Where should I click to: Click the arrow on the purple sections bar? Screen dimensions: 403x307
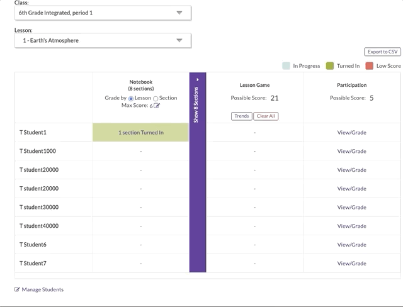(x=198, y=80)
